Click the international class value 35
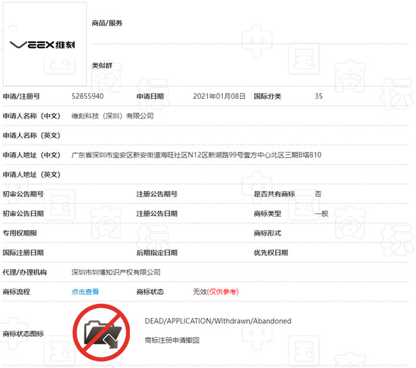This screenshot has width=416, height=368. click(319, 96)
